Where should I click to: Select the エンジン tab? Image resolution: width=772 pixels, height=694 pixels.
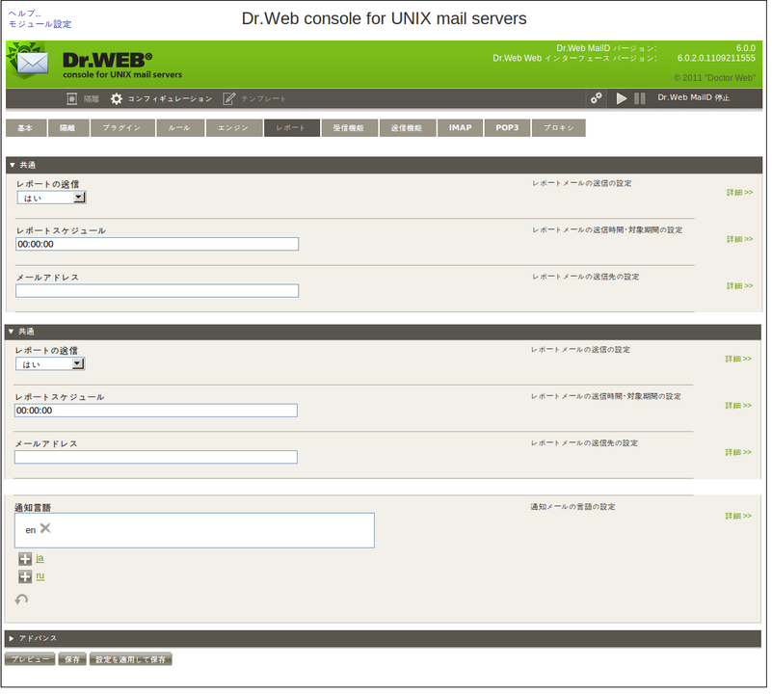[x=234, y=128]
